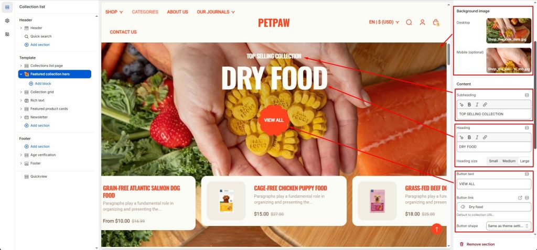Open the theme settings gear icon
This screenshot has width=537, height=250.
click(7, 20)
